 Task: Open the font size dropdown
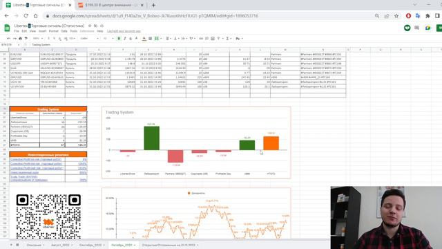108,39
